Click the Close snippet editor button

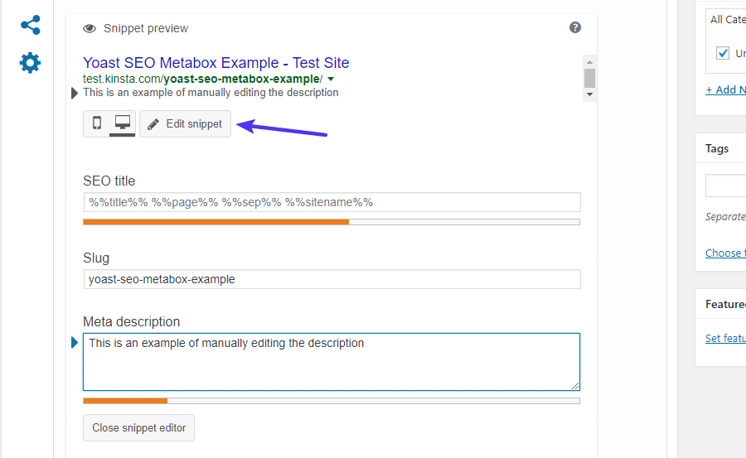[x=139, y=427]
